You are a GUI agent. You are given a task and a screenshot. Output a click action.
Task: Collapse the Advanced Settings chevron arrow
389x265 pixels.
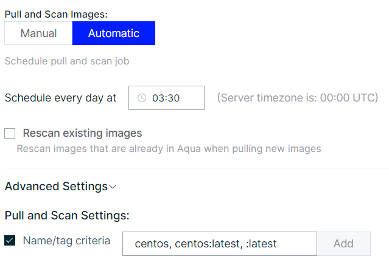coord(113,187)
